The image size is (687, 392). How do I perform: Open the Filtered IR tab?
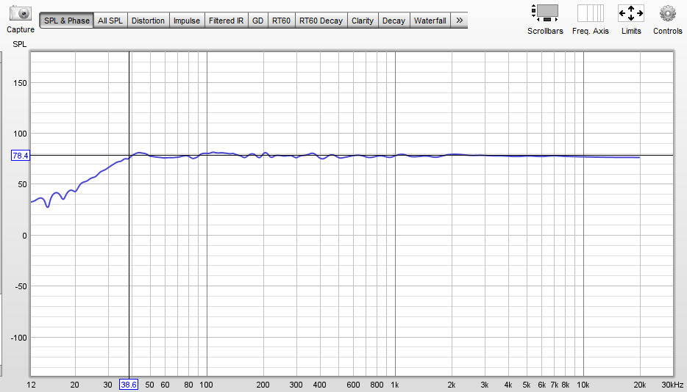tap(226, 21)
